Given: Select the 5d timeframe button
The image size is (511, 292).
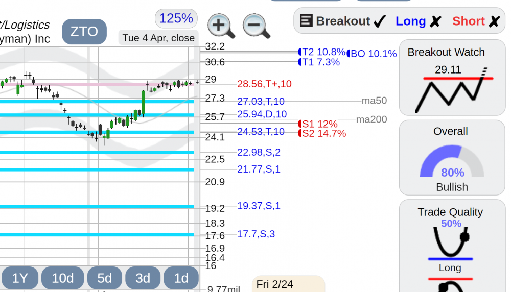Looking at the screenshot, I should tap(105, 278).
